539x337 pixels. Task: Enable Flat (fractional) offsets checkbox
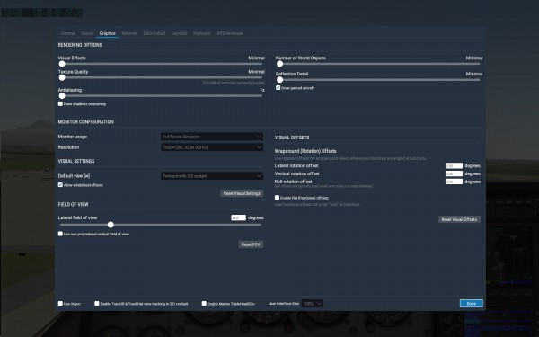(x=277, y=198)
